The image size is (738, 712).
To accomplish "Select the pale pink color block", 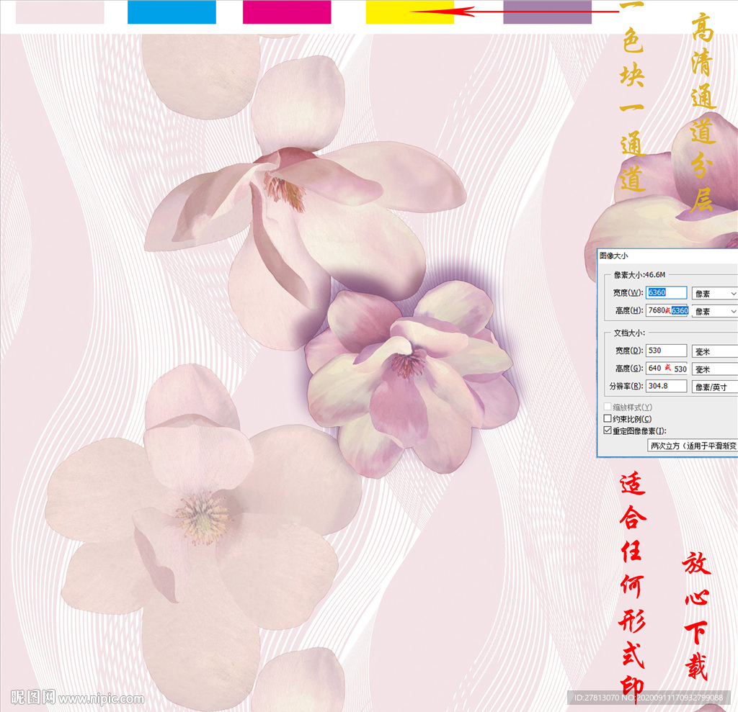I will point(60,12).
